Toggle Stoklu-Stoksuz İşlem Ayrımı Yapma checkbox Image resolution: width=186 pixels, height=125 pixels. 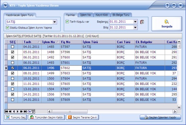click(x=7, y=28)
